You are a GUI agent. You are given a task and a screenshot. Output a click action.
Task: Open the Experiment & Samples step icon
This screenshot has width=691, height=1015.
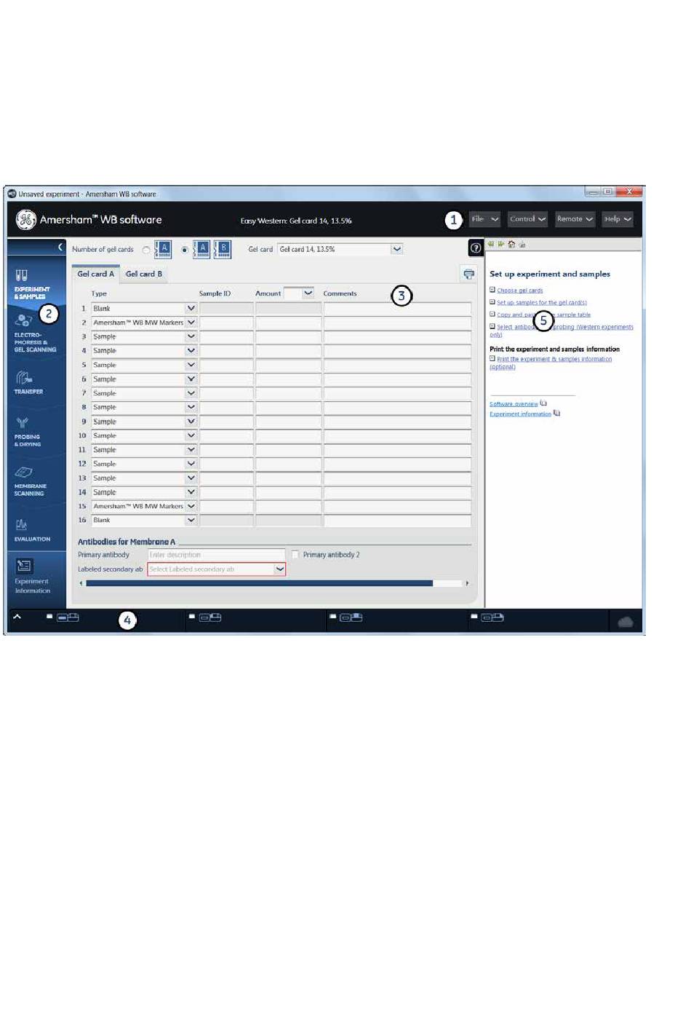coord(23,276)
